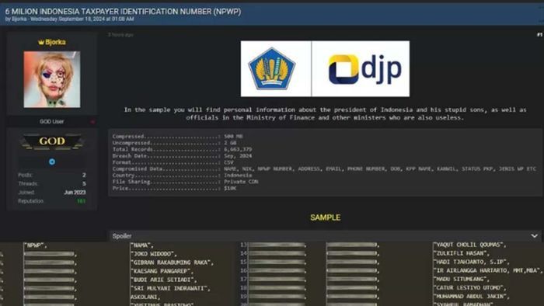Click "SRI MULYANI INDRAWATI" sample row
The image size is (544, 306).
click(x=170, y=288)
